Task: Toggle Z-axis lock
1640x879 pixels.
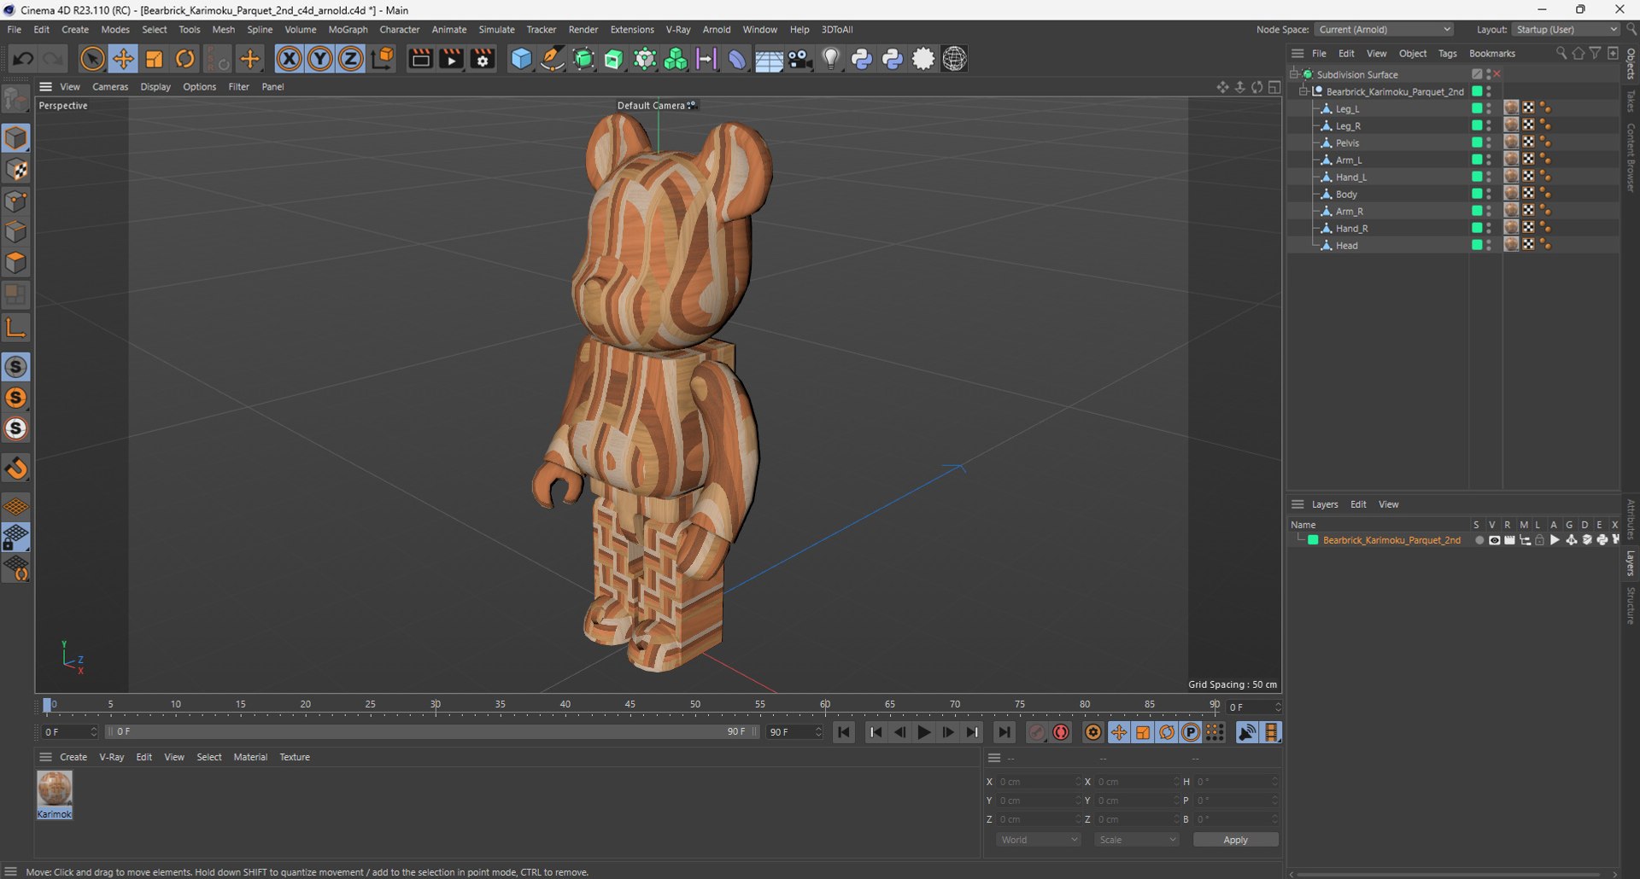Action: (351, 59)
